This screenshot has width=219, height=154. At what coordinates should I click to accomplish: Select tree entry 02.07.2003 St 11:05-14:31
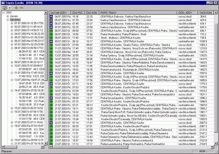28,27
